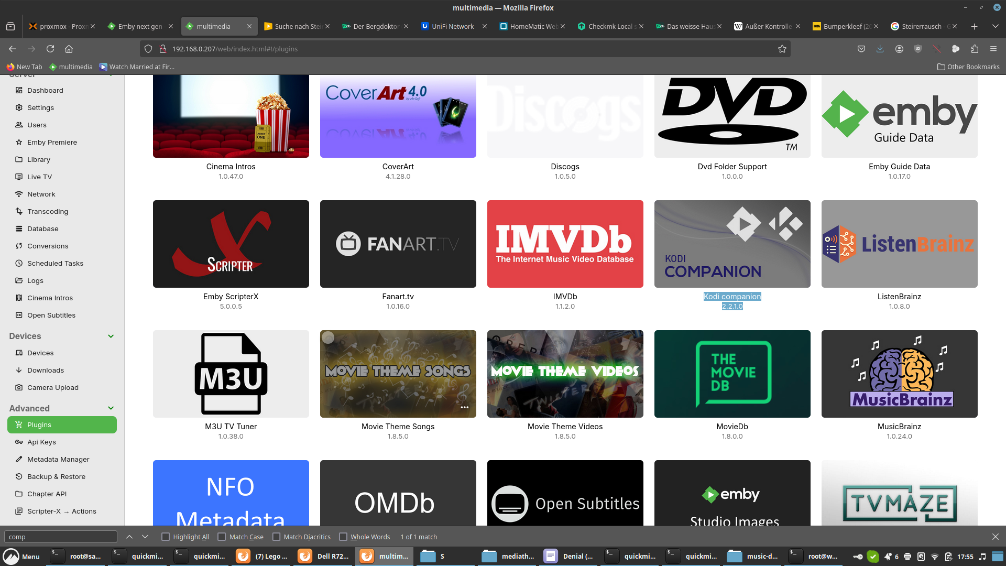This screenshot has width=1006, height=566.
Task: Switch to the proxmox browser tab
Action: click(58, 26)
